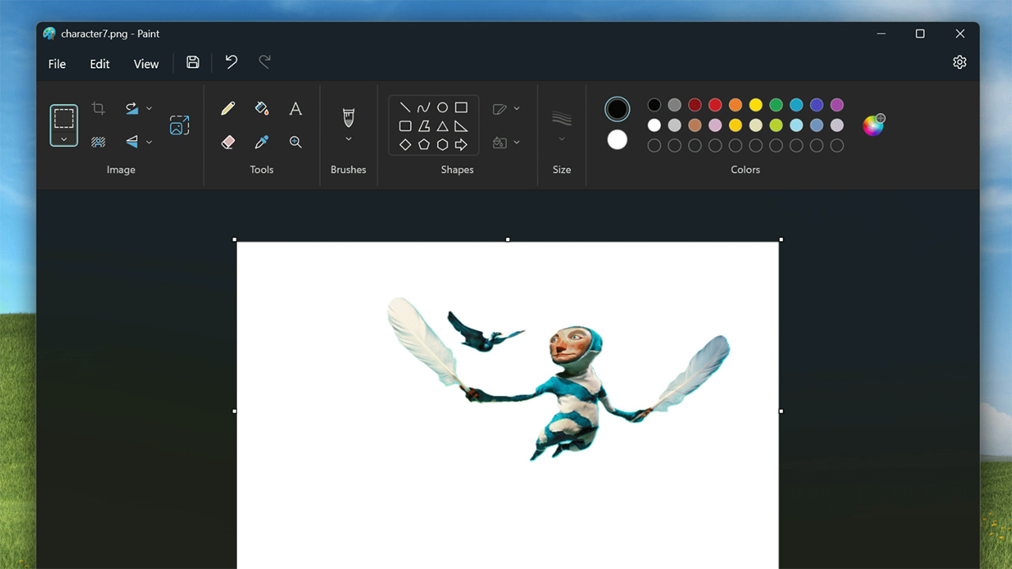
Task: Click the Rotate image icon
Action: 131,108
